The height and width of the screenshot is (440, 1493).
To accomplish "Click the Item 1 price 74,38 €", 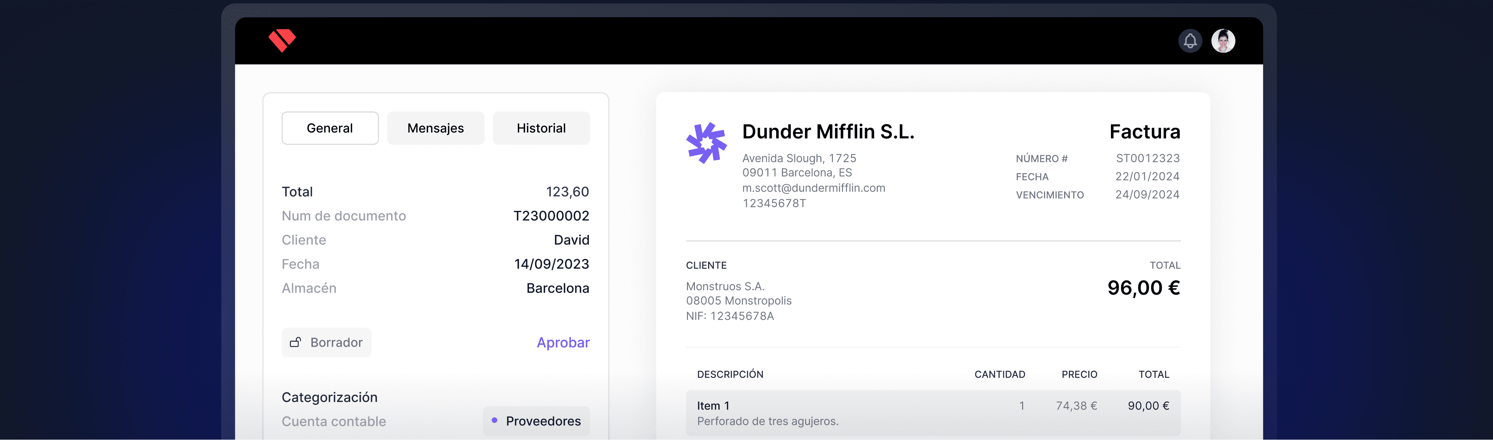I will pyautogui.click(x=1076, y=406).
